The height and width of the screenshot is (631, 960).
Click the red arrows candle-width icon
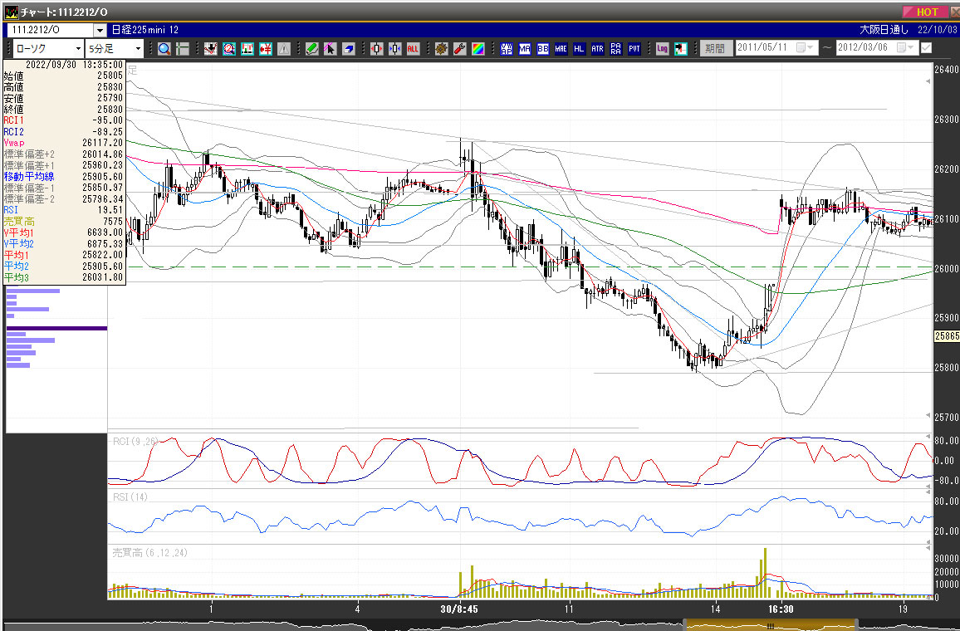tap(376, 48)
